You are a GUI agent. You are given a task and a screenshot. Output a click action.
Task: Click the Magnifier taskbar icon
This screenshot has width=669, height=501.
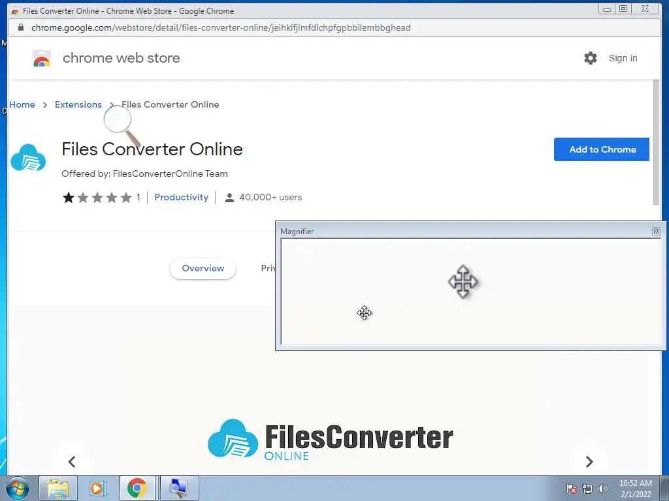(x=179, y=488)
